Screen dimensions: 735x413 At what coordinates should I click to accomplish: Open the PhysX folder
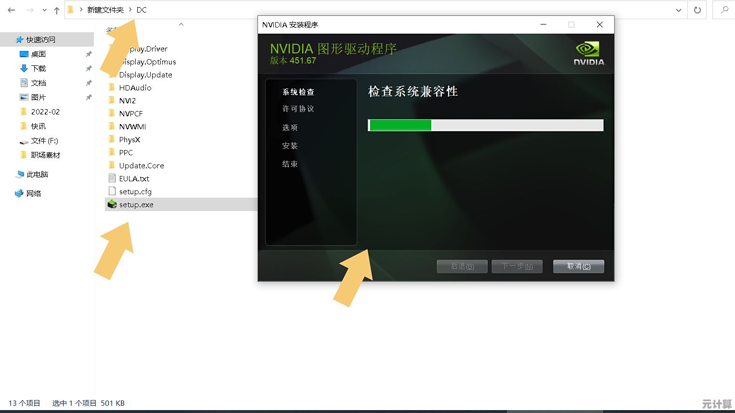tap(129, 139)
